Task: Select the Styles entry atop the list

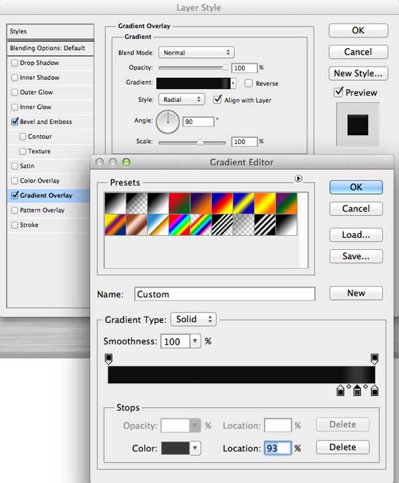Action: coord(50,31)
